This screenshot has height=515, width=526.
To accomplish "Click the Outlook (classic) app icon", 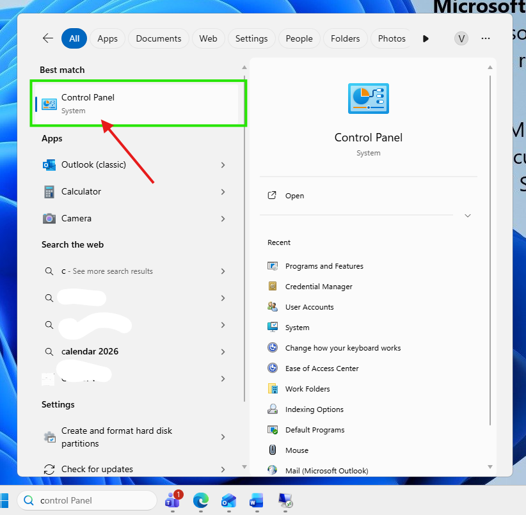I will 49,165.
